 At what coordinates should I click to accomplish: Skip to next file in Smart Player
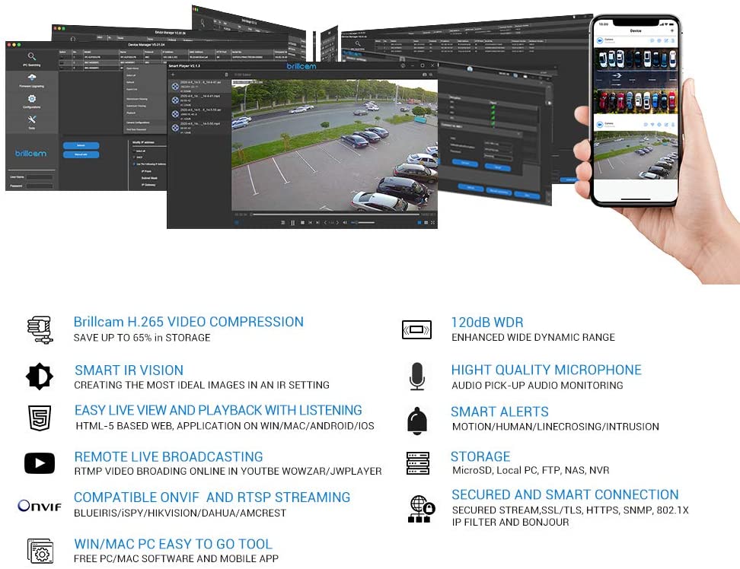coord(317,223)
